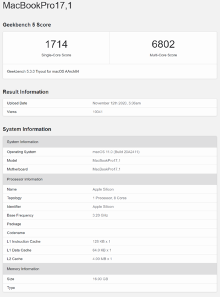Click the MacBookPro17,1 page title
Screen dimensions: 220x297
coord(37,5)
